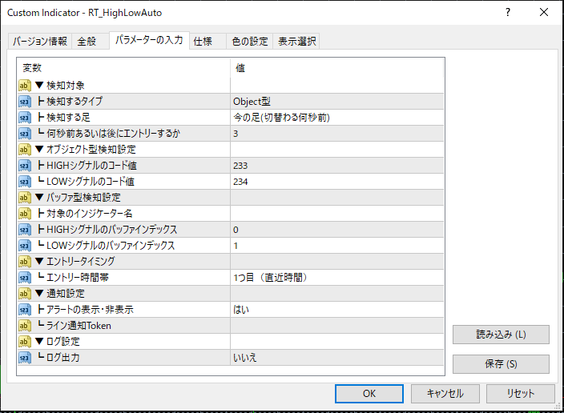Click the icon beside LOWシグナルのコード値

tap(25, 181)
